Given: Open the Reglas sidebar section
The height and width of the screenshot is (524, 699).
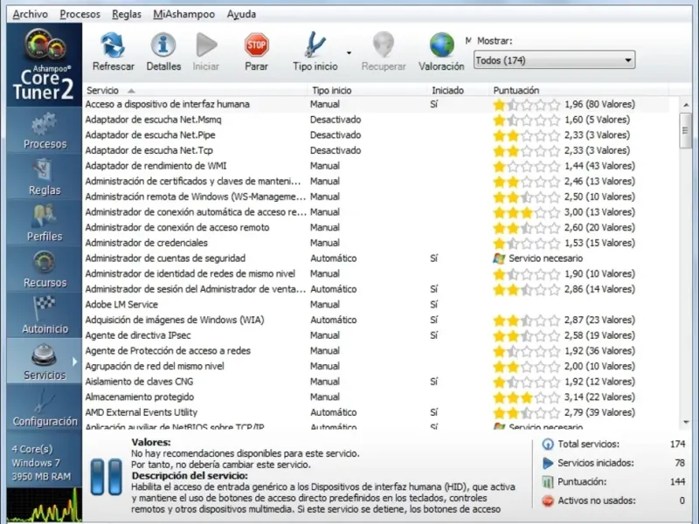Looking at the screenshot, I should (x=45, y=177).
